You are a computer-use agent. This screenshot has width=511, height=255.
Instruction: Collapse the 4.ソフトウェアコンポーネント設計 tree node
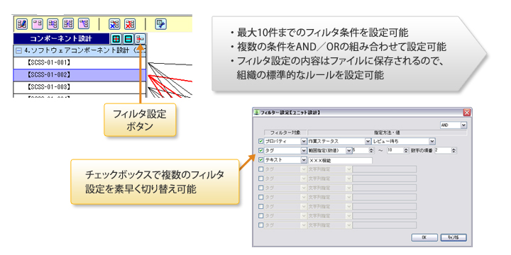(18, 51)
